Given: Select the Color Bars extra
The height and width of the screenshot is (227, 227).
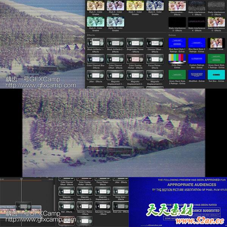Looking at the screenshot, I should click(x=177, y=59).
